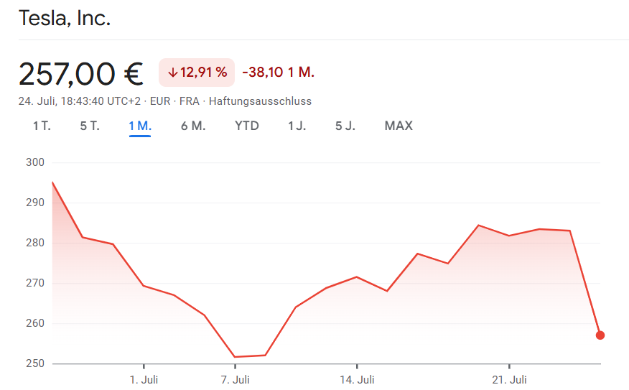Click the 7. Juli axis marker

tap(235, 379)
